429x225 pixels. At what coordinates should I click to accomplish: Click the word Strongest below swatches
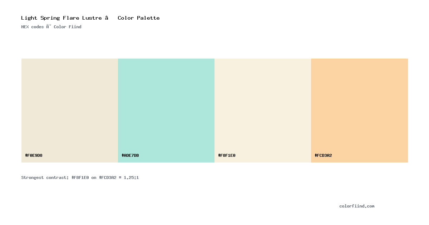(33, 177)
